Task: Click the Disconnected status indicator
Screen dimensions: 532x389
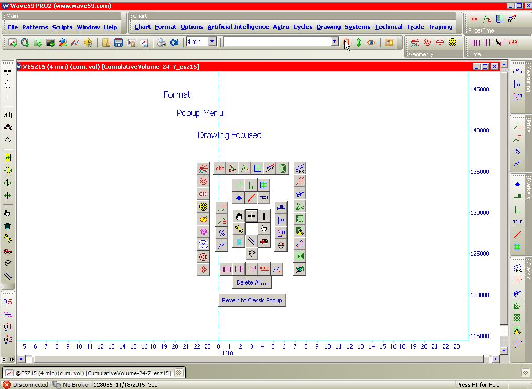Action: coord(26,385)
